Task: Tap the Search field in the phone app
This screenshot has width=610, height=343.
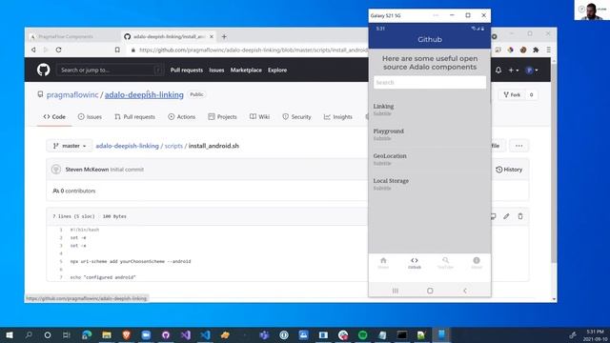Action: (430, 83)
